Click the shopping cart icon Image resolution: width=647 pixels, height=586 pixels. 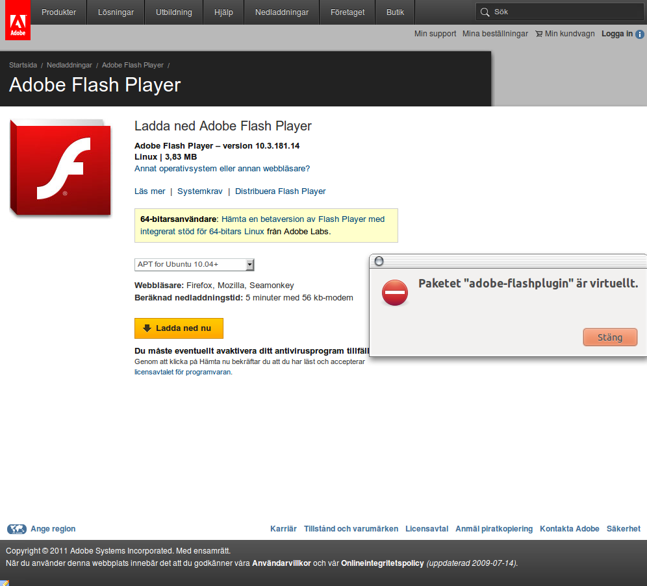[x=539, y=34]
